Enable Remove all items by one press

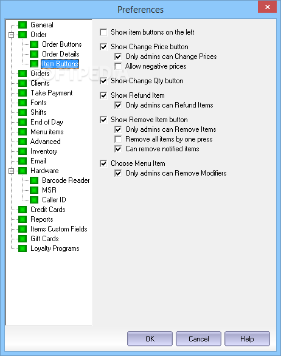tap(118, 139)
